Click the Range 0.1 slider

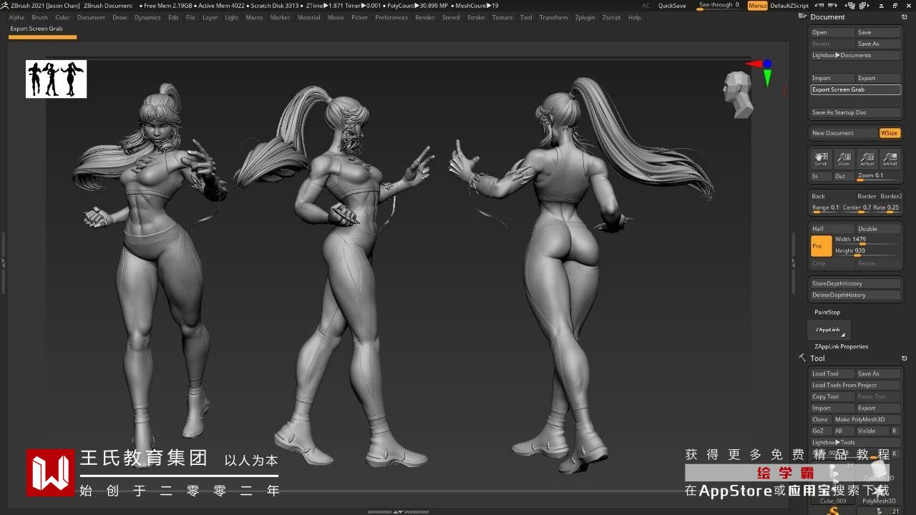coord(825,208)
